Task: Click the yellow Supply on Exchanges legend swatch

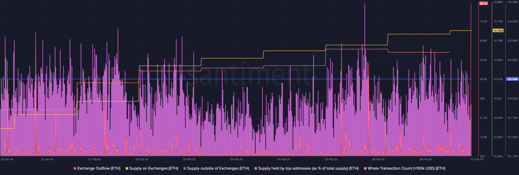Action: (127, 168)
